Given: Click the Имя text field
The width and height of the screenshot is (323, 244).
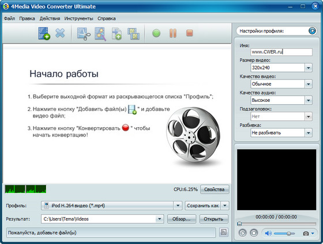Looking at the screenshot, I should click(x=281, y=52).
